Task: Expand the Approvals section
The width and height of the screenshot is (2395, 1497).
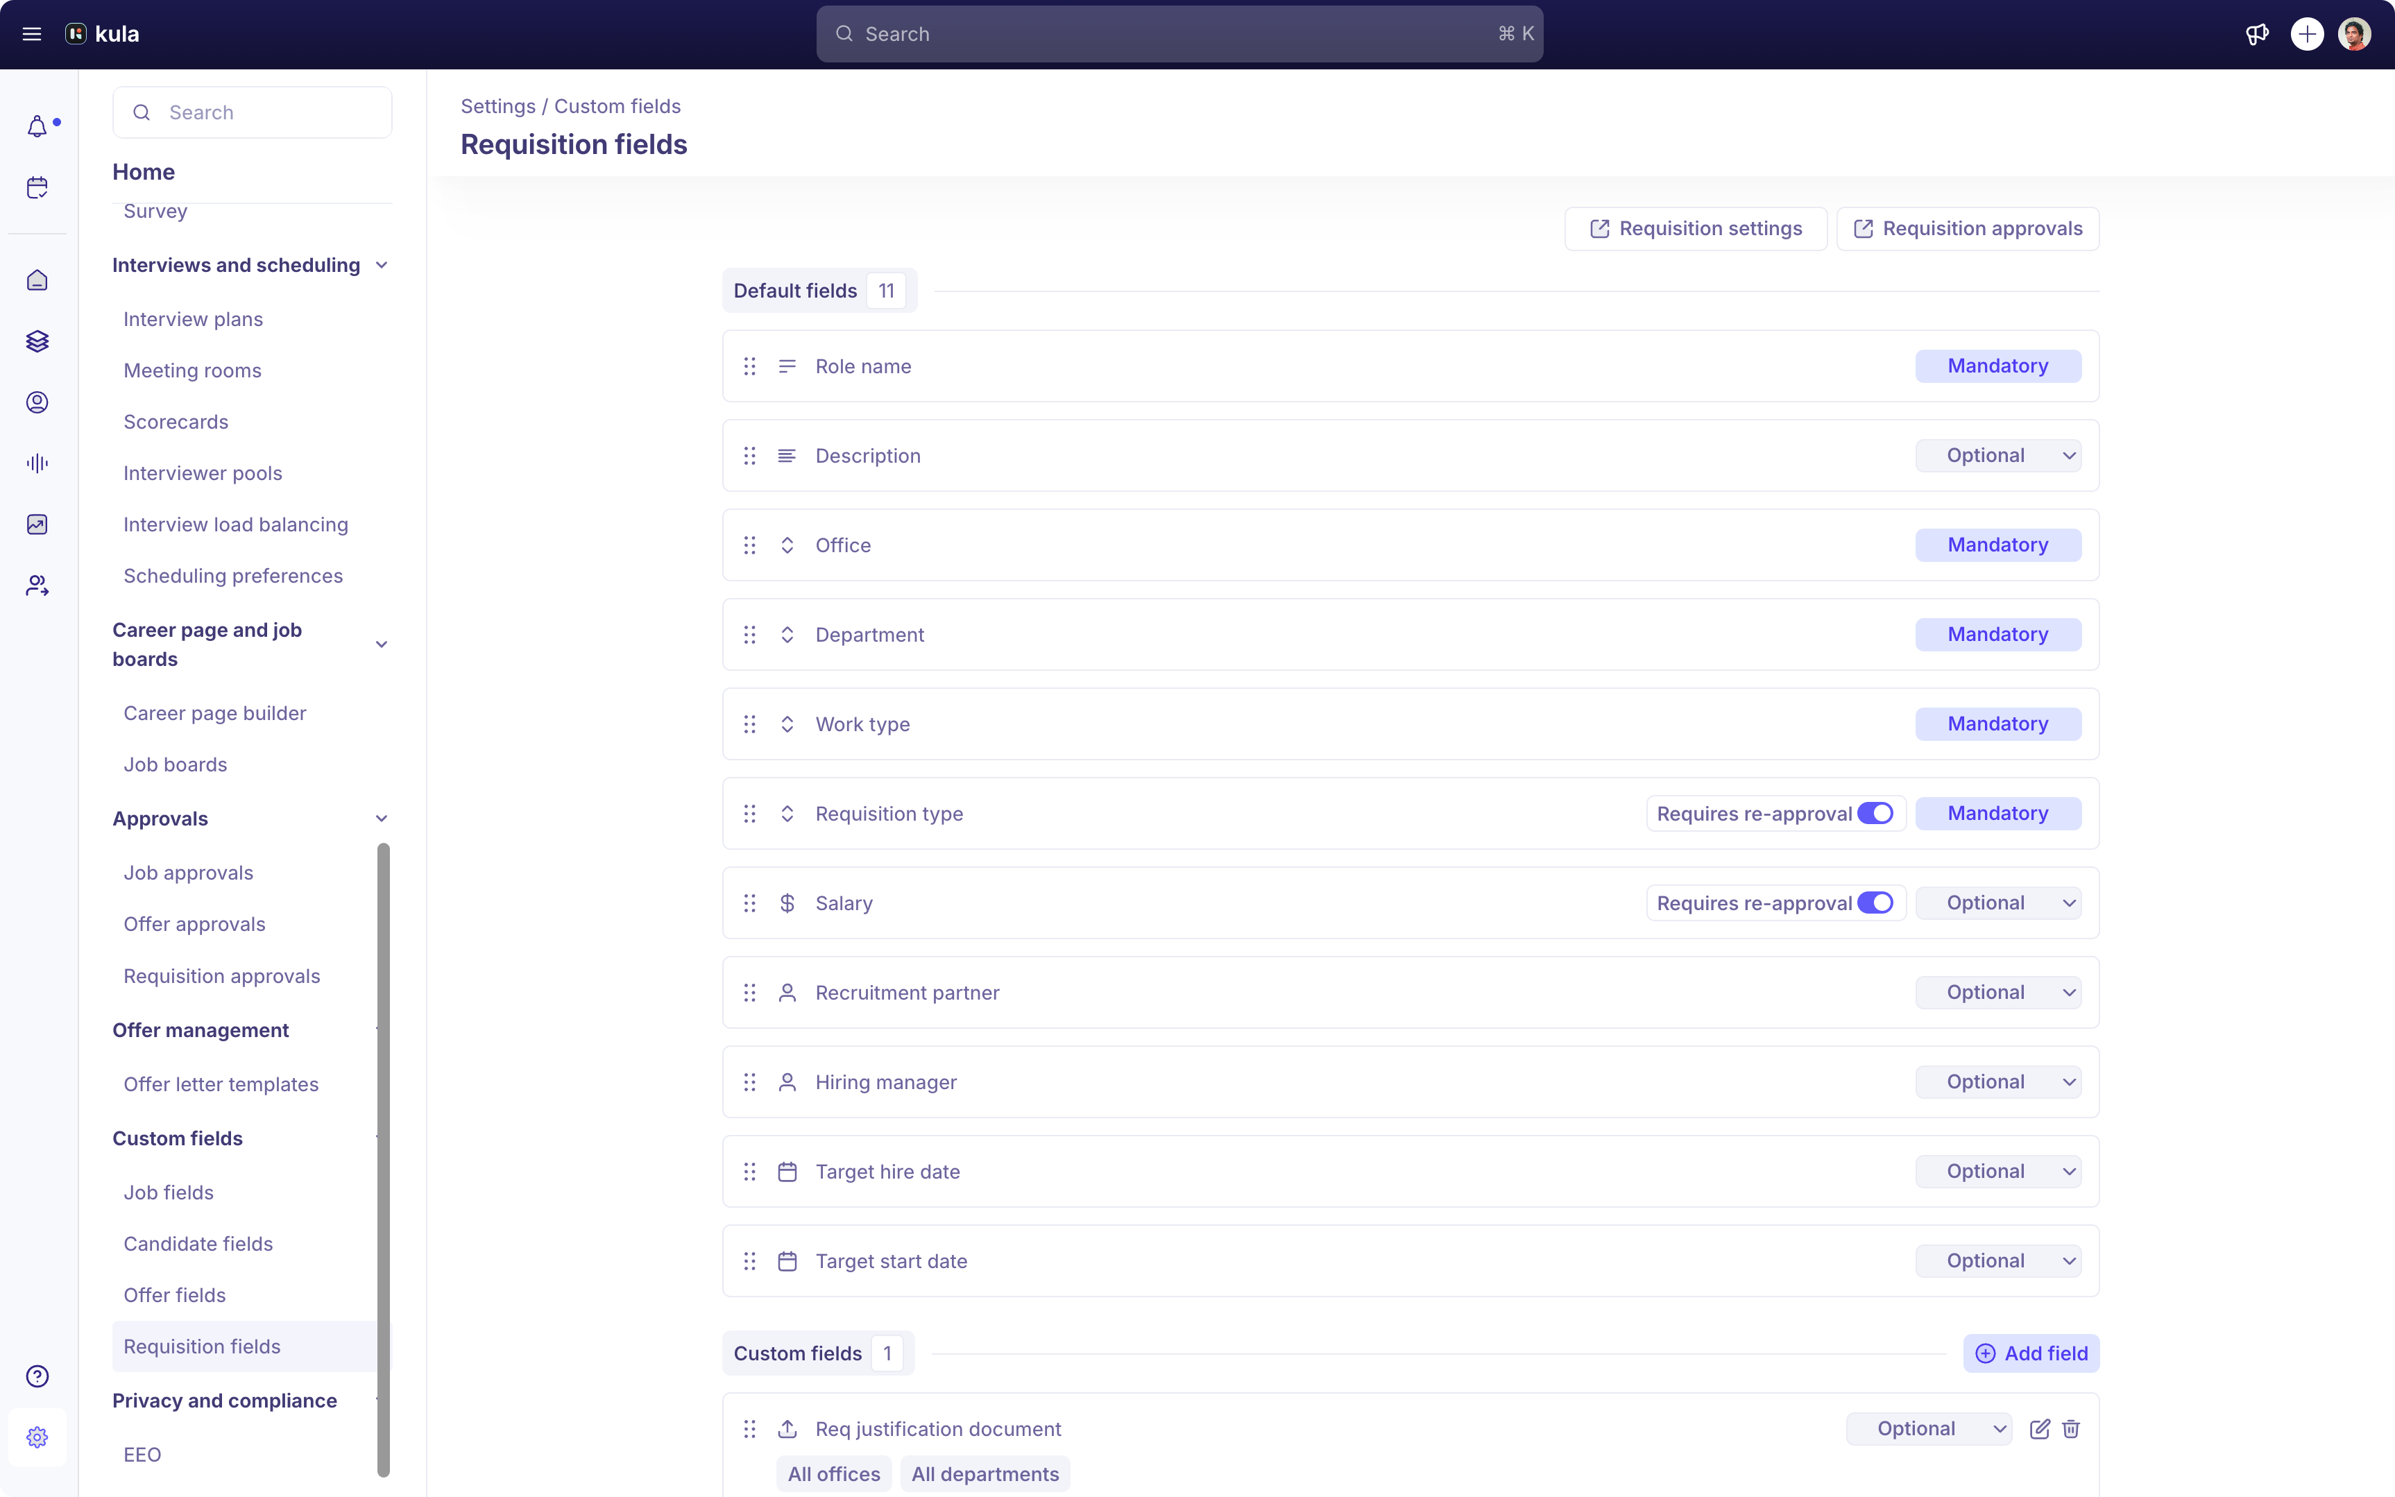Action: point(382,818)
